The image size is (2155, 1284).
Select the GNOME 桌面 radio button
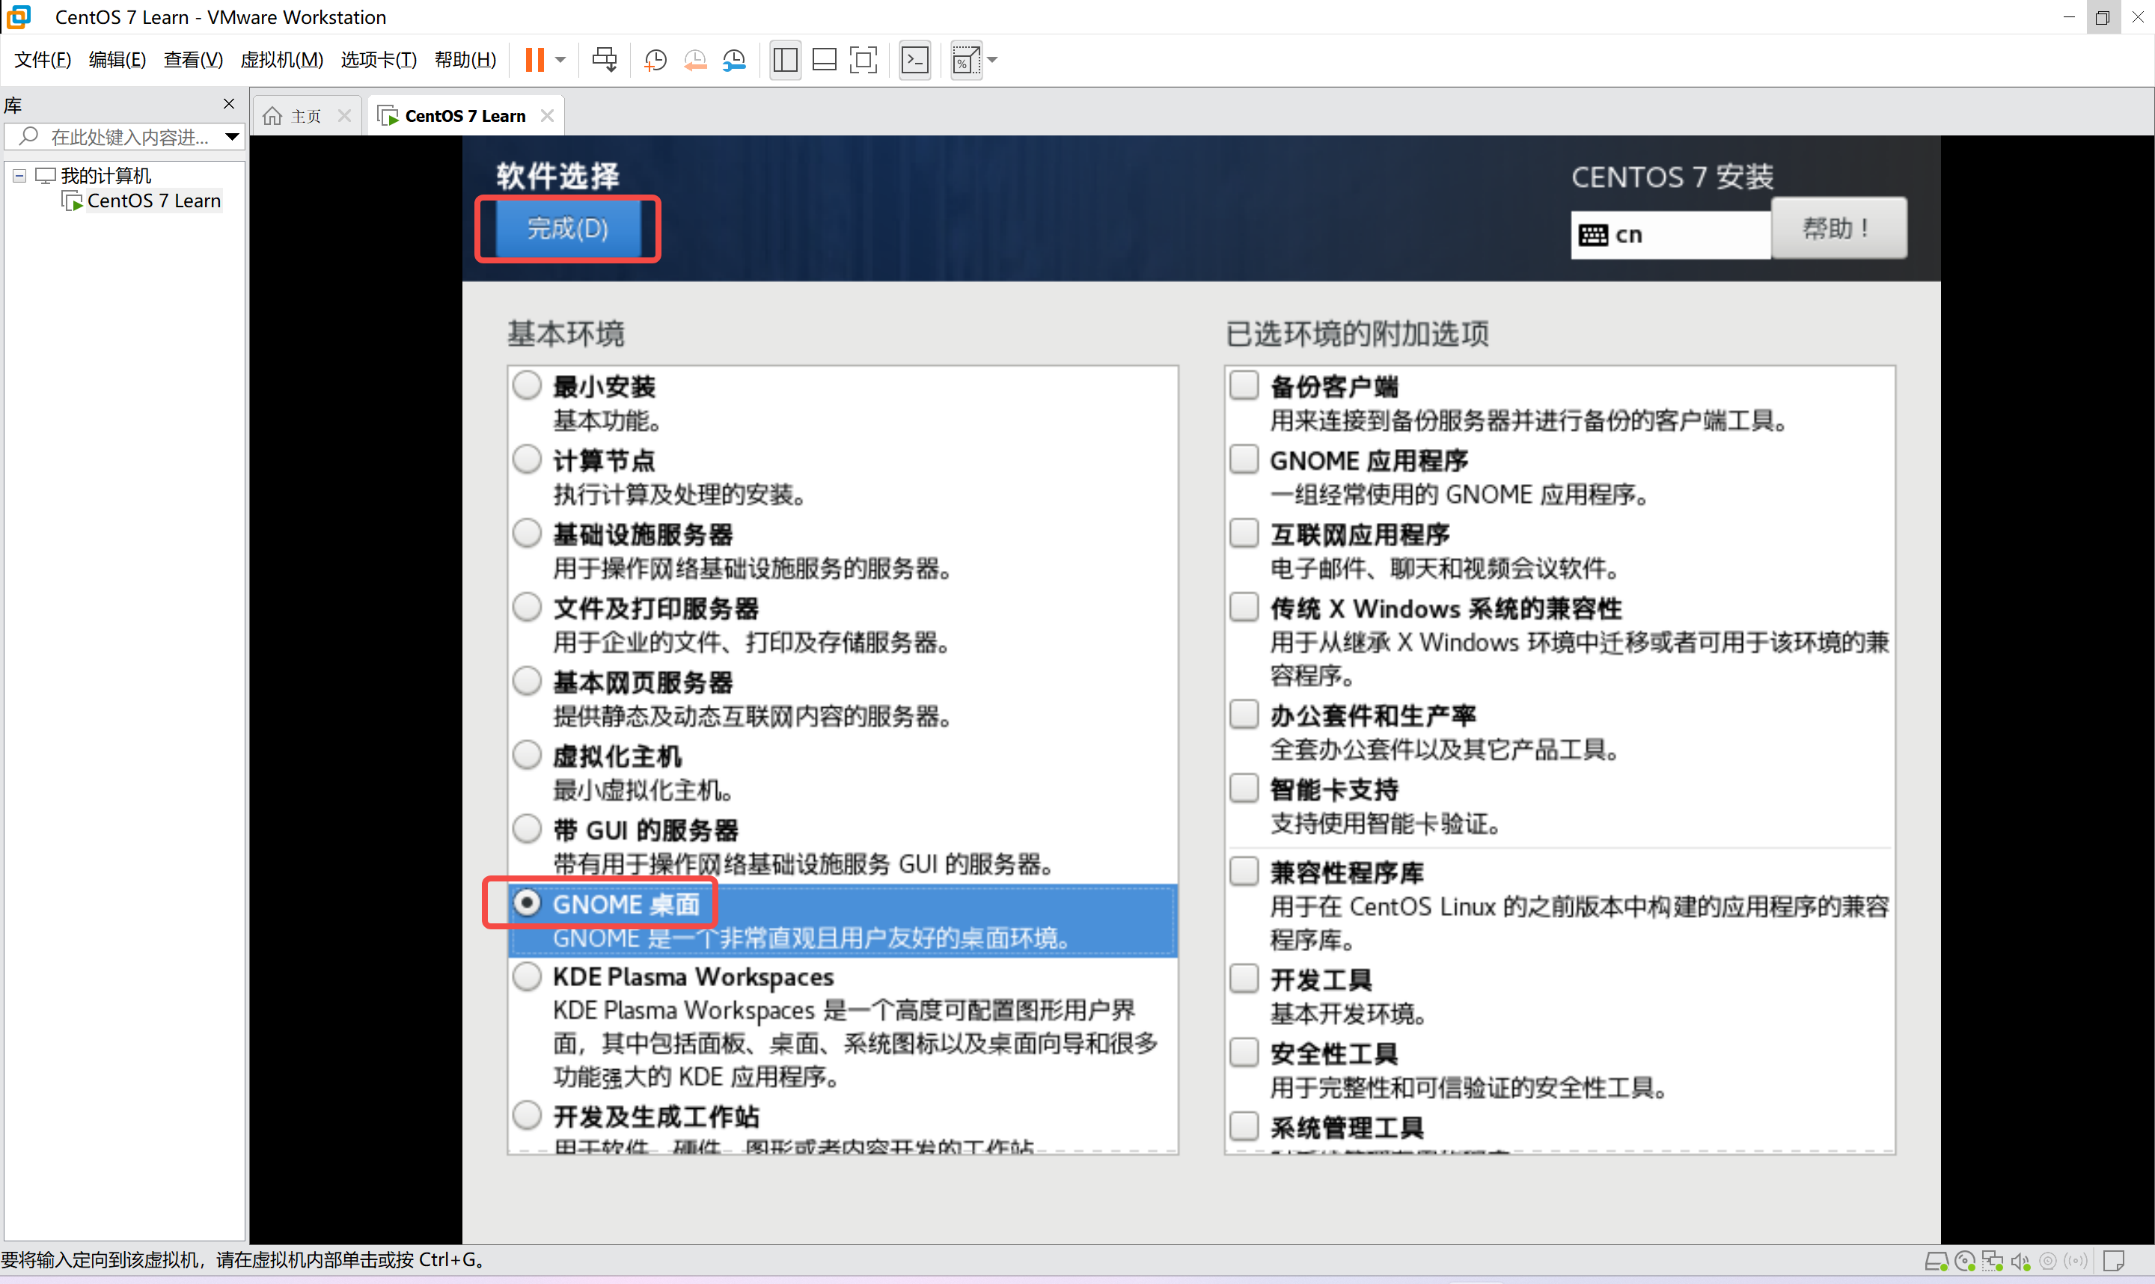527,902
